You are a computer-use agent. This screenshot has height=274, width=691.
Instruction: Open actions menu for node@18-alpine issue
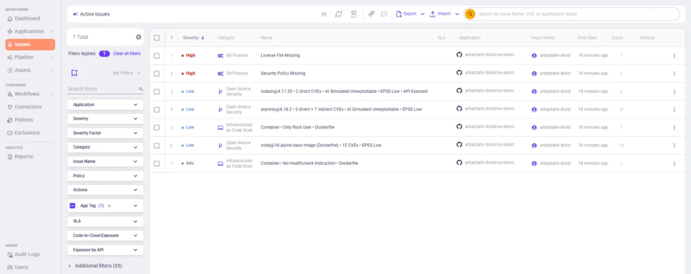[674, 145]
